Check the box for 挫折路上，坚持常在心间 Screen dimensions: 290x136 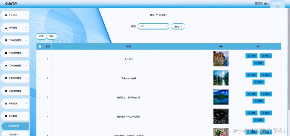point(40,98)
